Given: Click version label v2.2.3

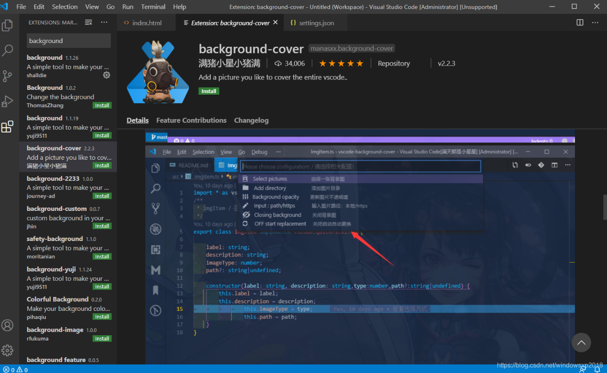Looking at the screenshot, I should coord(446,63).
